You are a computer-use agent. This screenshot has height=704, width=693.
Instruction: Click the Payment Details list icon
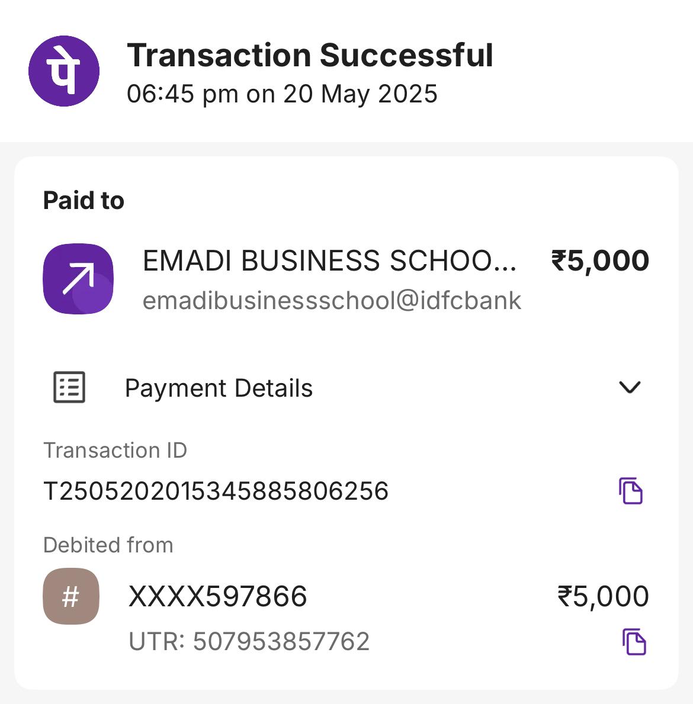(69, 387)
